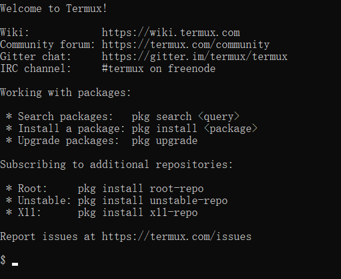
Task: Open the wiki.termux.com link
Action: coord(171,32)
